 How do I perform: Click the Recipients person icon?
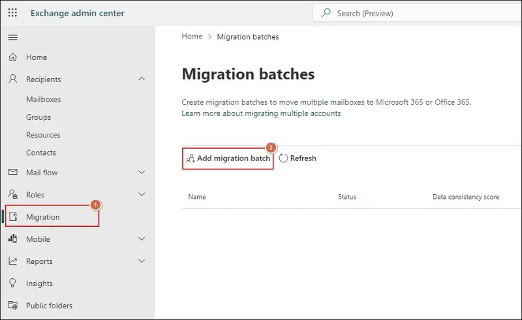[12, 79]
